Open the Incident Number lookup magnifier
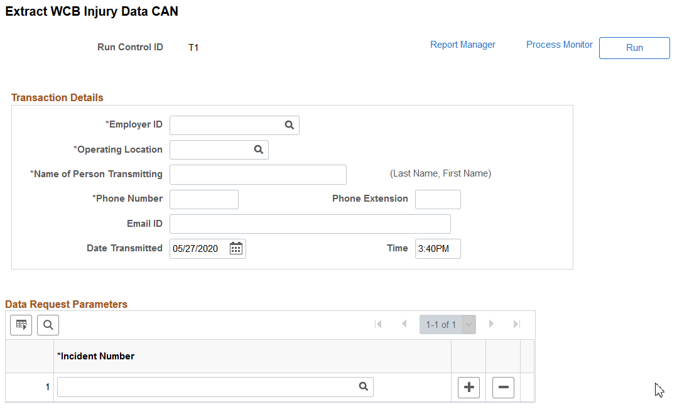Viewport: 677px width, 409px height. click(363, 386)
